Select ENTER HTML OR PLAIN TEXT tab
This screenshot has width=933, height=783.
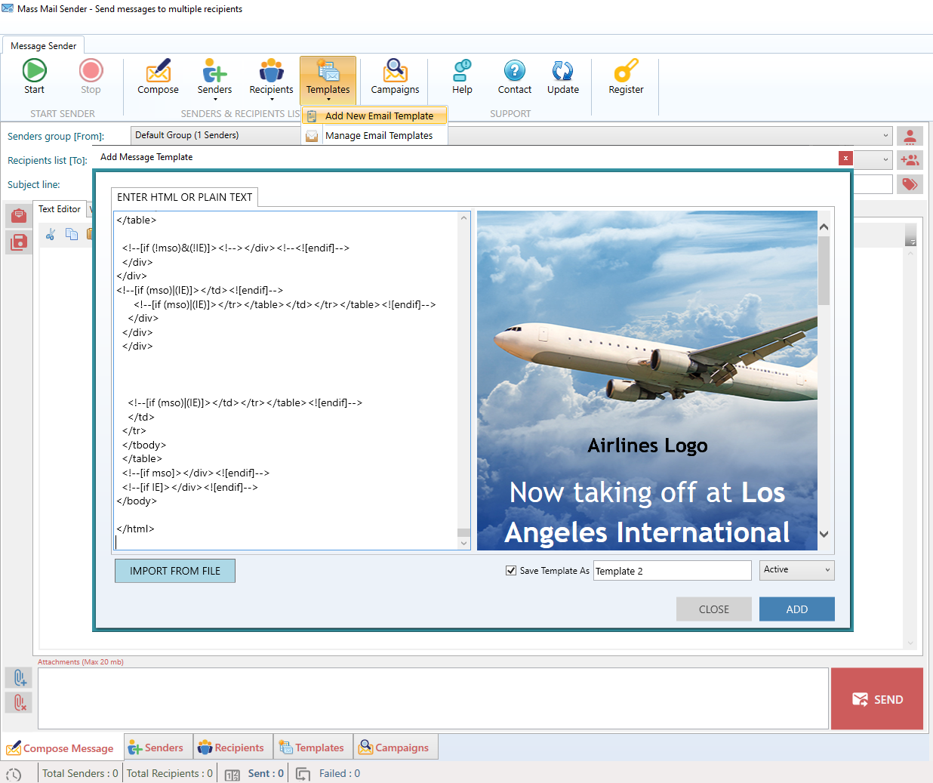pos(184,197)
